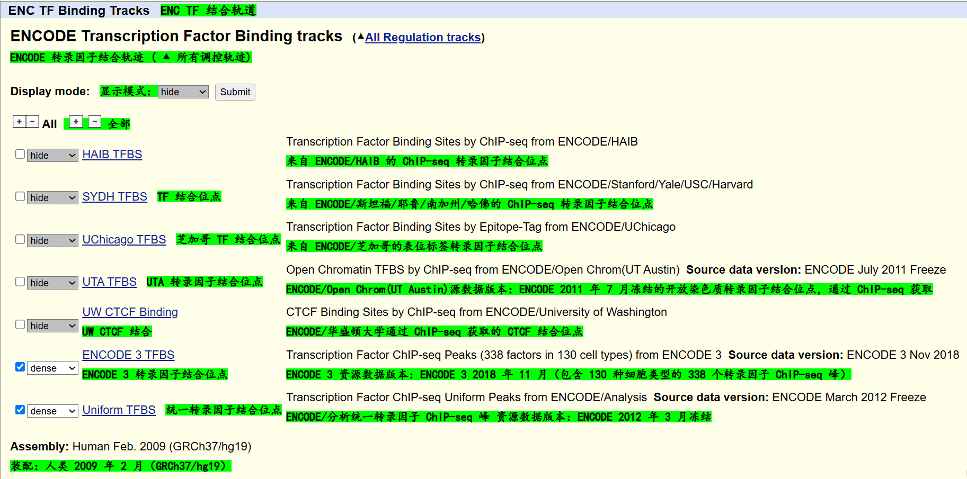This screenshot has width=967, height=479.
Task: Check the UChicago TFBS track checkbox
Action: 20,239
